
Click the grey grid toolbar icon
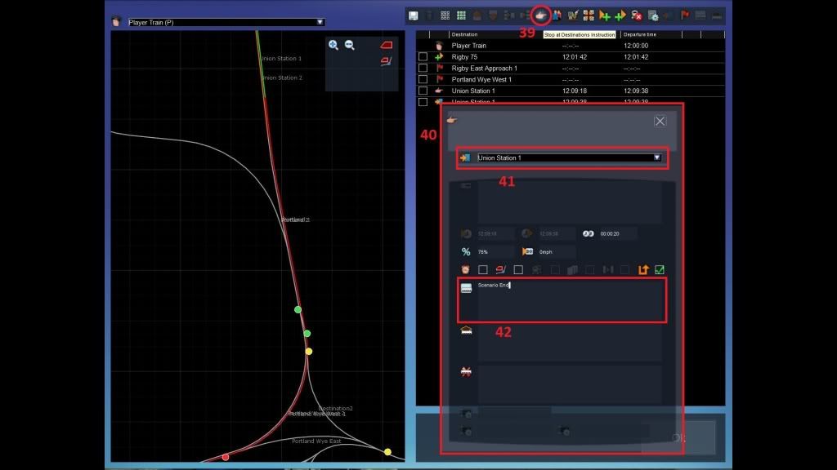pyautogui.click(x=445, y=16)
